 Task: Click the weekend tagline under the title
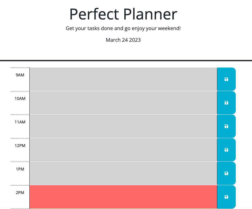pos(123,28)
